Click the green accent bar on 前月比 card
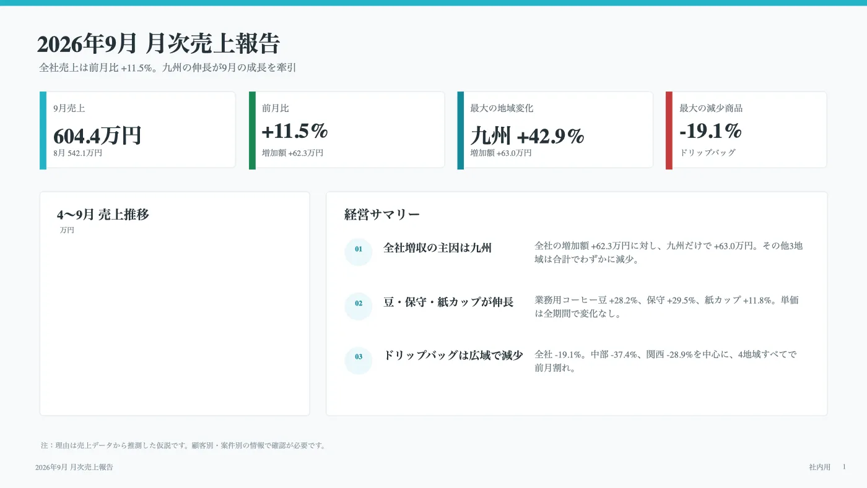867x488 pixels. tap(252, 130)
